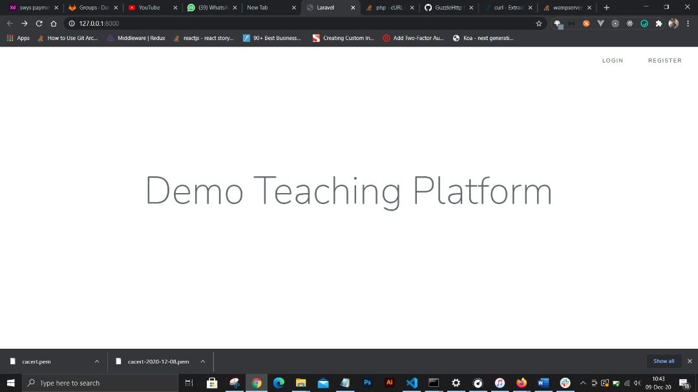Screen dimensions: 698x392
Task: Open the clock and date flyout
Action: 659,383
